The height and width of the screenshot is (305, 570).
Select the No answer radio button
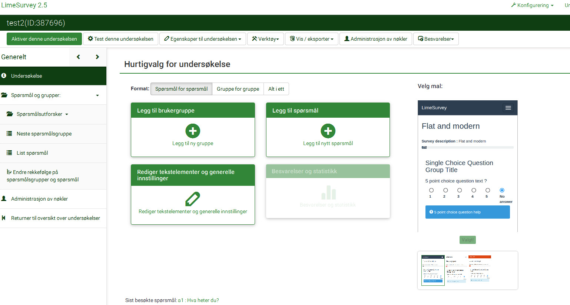(502, 190)
